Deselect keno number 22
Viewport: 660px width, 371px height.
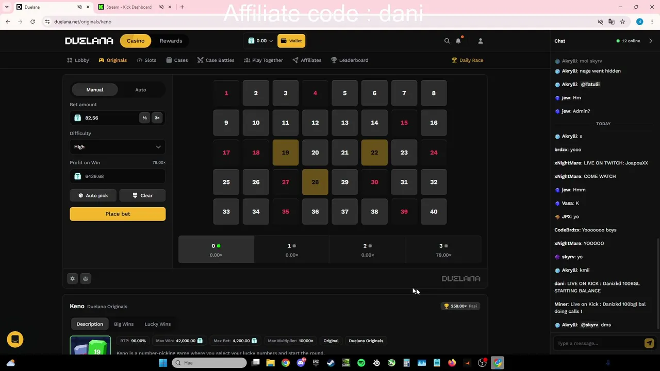[374, 153]
